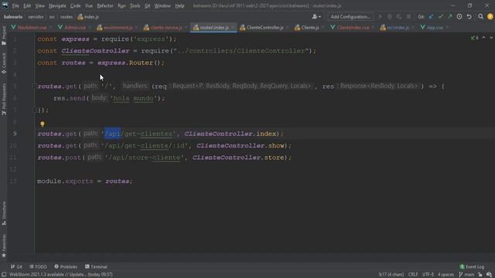This screenshot has height=278, width=495.
Task: Switch to the App.vue tab
Action: [x=435, y=28]
